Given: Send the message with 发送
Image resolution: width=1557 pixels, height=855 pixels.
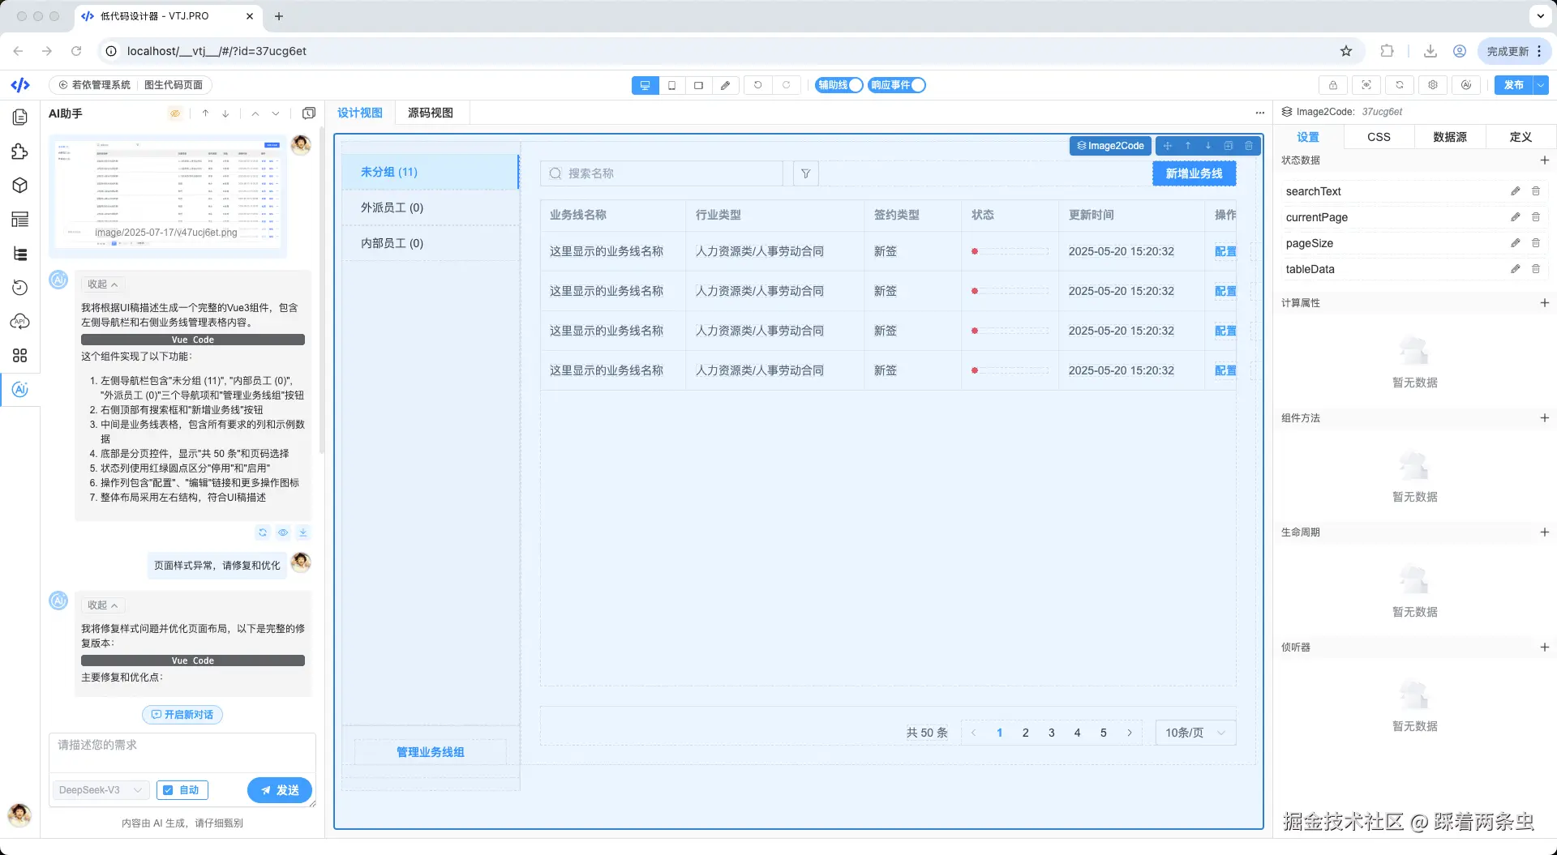Looking at the screenshot, I should (x=280, y=790).
